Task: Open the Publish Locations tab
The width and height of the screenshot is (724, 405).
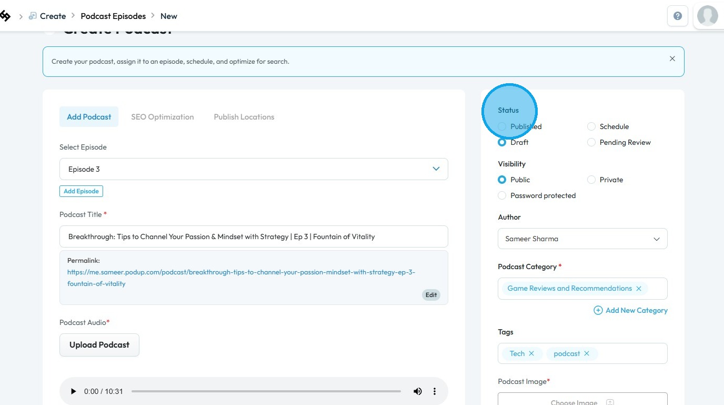Action: (244, 117)
